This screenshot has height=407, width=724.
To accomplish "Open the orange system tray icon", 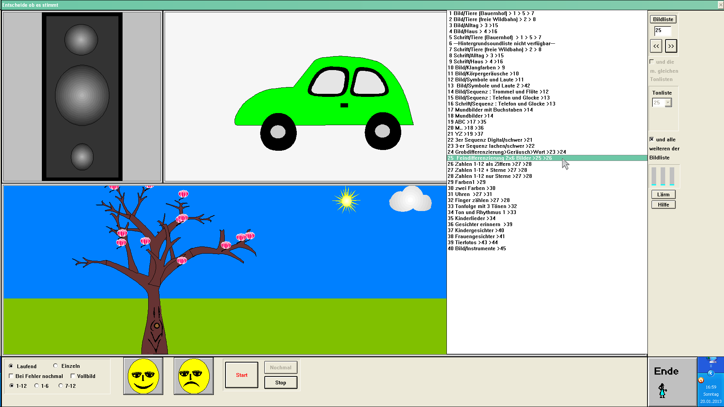I will (x=701, y=379).
